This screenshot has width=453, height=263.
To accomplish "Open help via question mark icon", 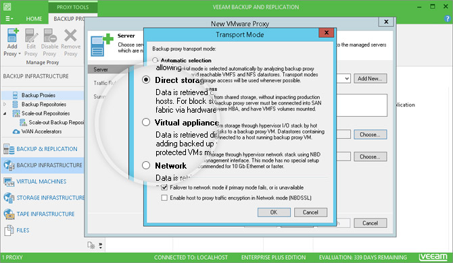I will pyautogui.click(x=447, y=19).
